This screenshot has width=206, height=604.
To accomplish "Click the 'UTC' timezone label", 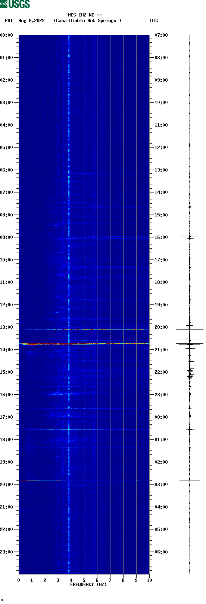I will click(x=154, y=21).
